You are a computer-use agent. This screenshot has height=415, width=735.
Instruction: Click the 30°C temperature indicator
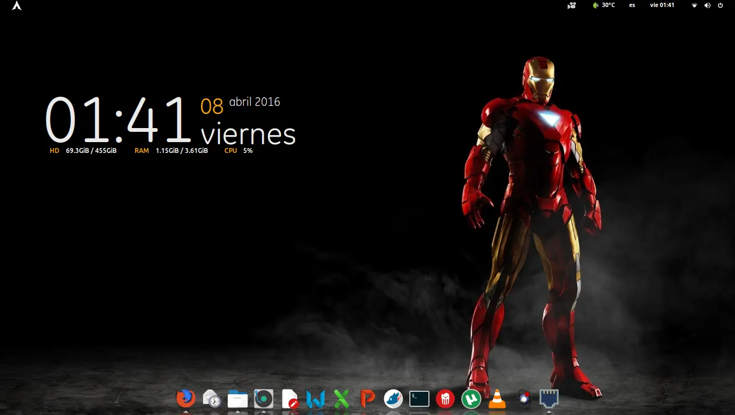tap(604, 5)
